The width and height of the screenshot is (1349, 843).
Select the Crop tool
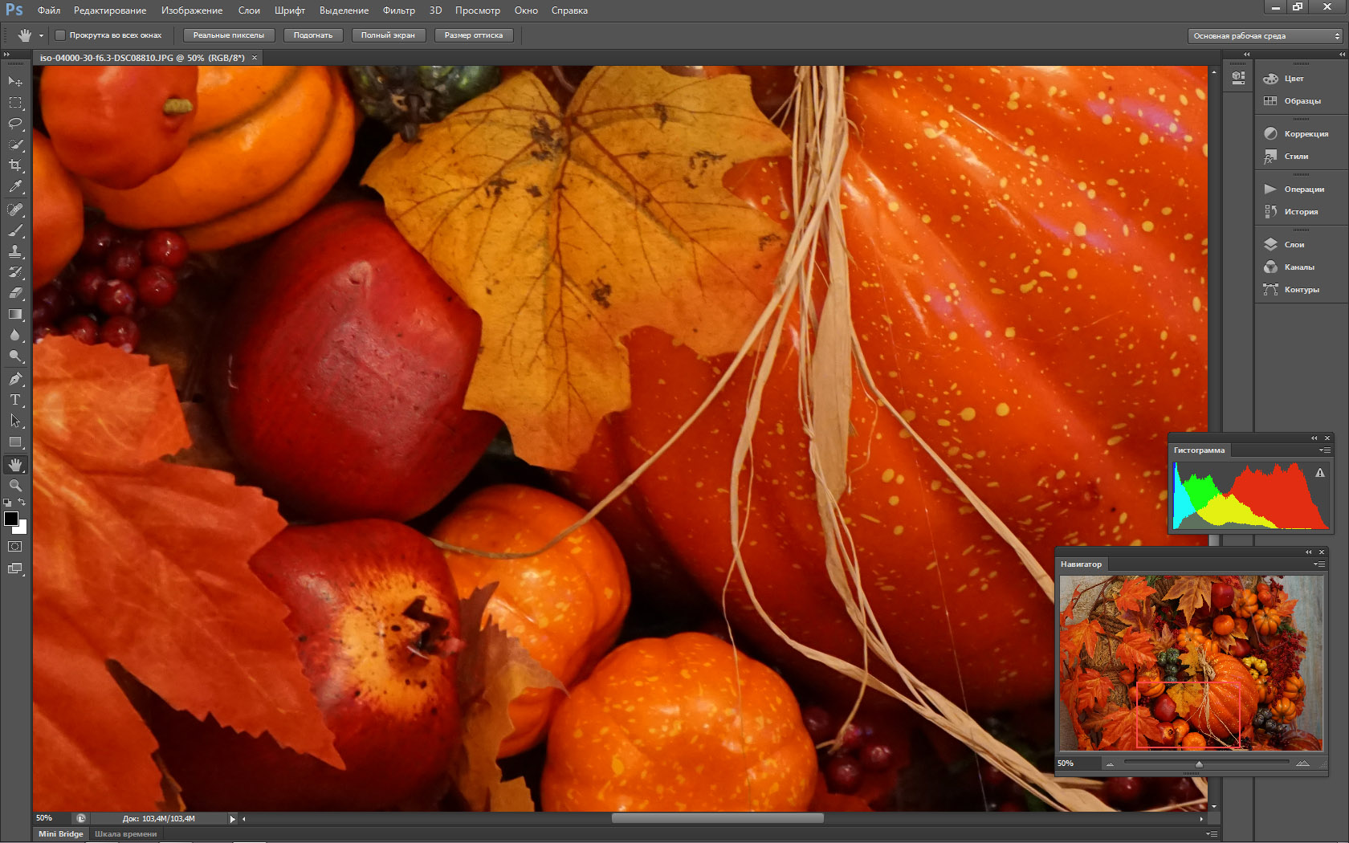click(15, 165)
